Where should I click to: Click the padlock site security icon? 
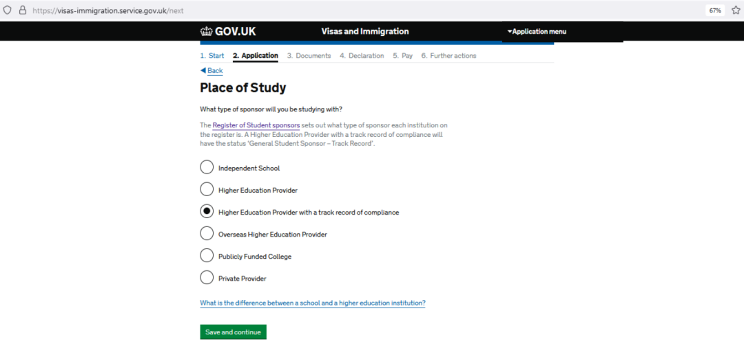[x=22, y=10]
